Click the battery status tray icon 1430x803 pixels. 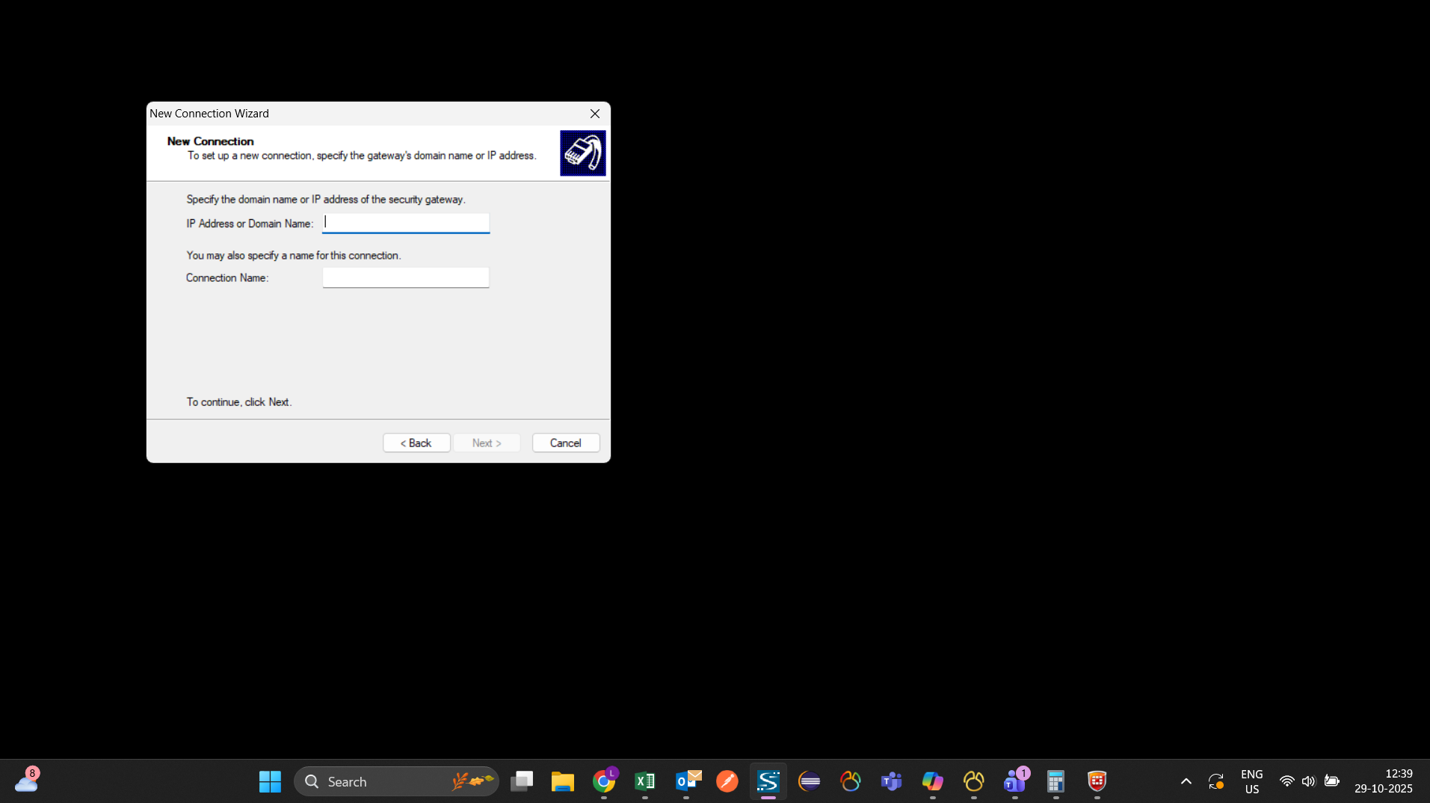(1331, 781)
